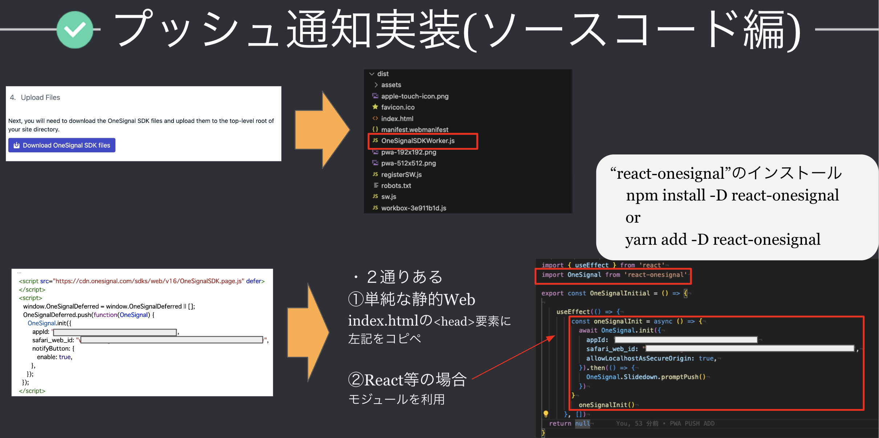Click the sw.js JavaScript icon
Image resolution: width=879 pixels, height=438 pixels.
pos(375,197)
